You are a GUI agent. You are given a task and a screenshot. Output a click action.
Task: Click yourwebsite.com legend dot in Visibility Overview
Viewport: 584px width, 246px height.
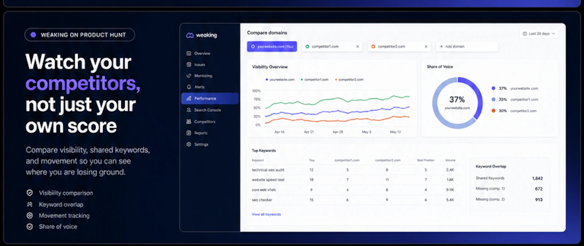coord(267,80)
